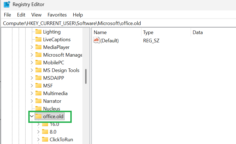236x144 pixels.
Task: Open the Favorites menu
Action: coord(57,15)
